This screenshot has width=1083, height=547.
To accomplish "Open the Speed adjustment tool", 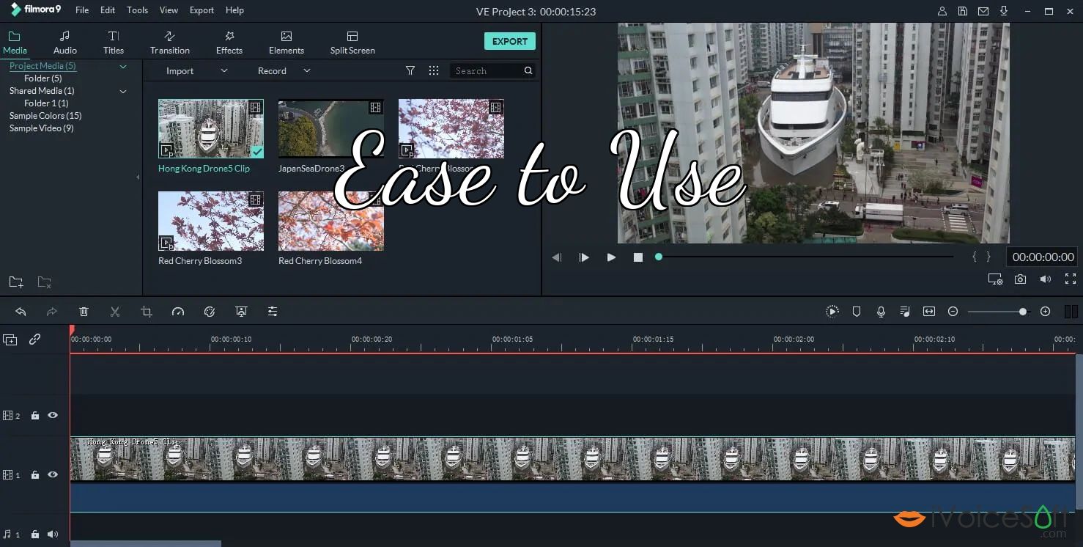I will 178,311.
